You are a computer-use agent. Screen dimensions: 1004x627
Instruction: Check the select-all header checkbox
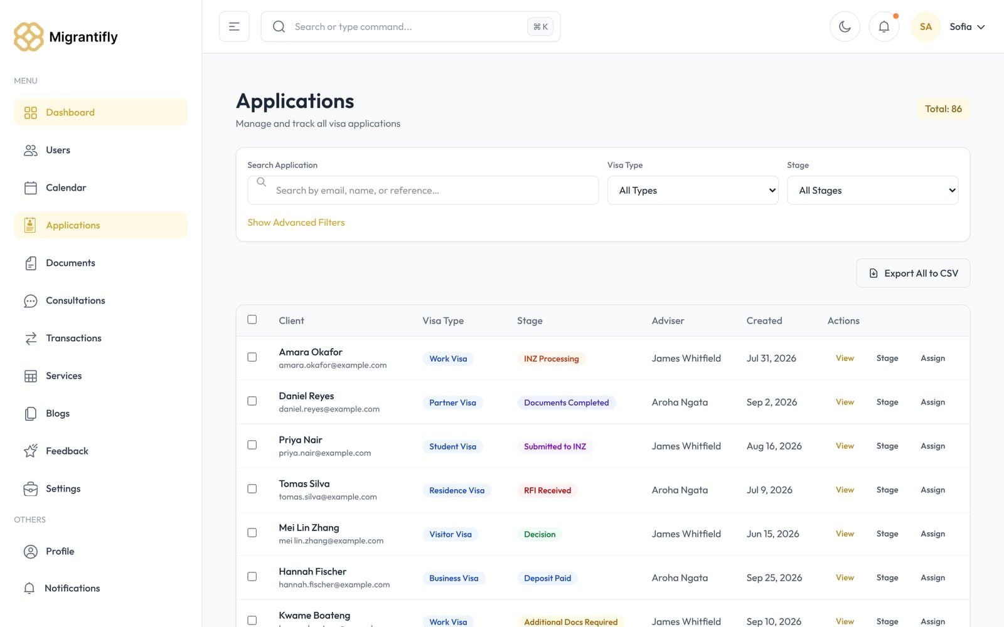(252, 319)
